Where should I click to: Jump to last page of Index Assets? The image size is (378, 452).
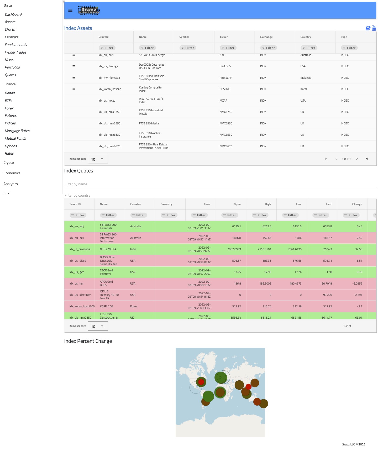(367, 159)
